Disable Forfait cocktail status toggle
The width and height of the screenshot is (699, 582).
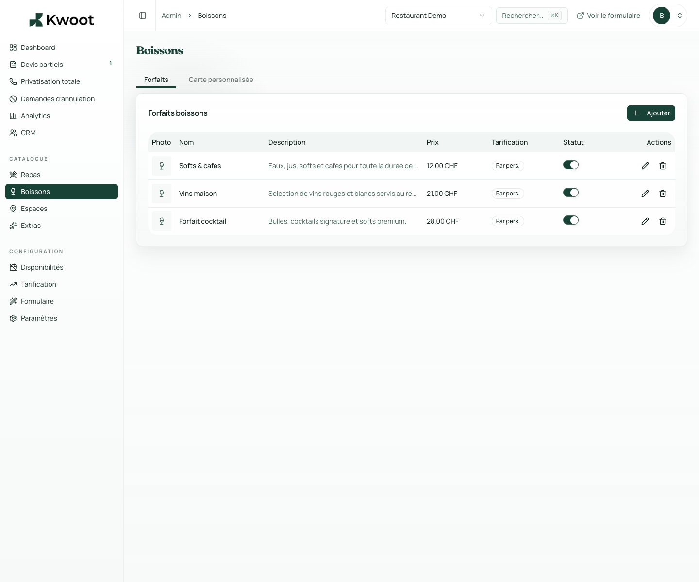coord(571,220)
